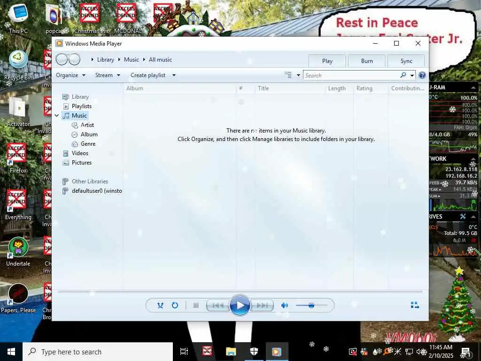Start playback with the round Play button

click(x=240, y=305)
